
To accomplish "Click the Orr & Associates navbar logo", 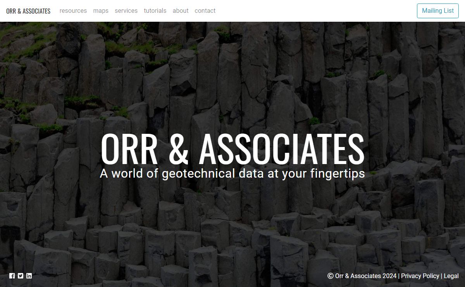I will (x=28, y=11).
